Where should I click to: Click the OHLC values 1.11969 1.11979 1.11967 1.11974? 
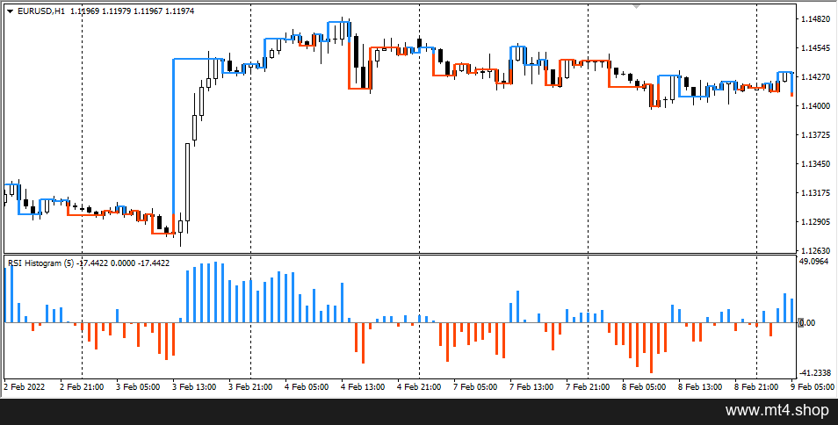point(132,11)
